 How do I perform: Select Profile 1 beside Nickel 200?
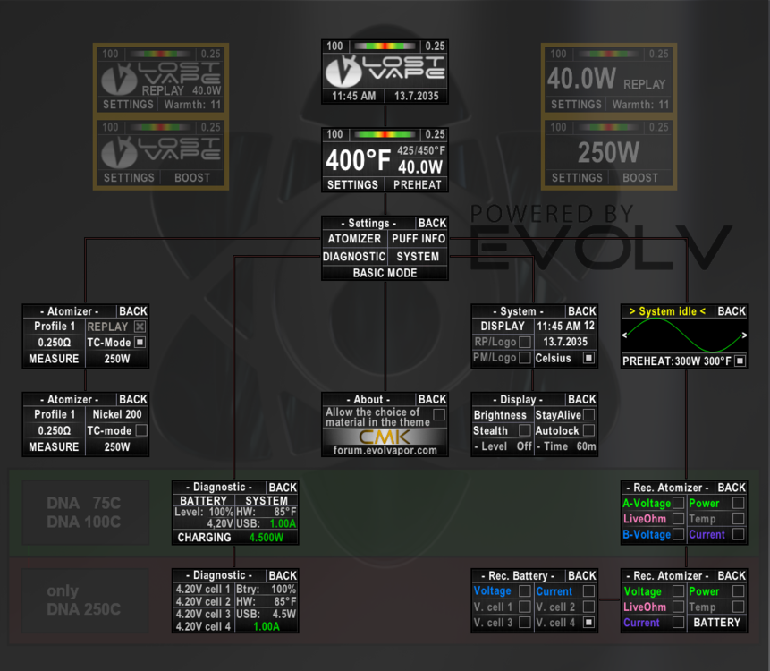(x=55, y=414)
